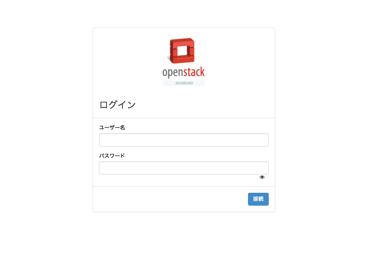Viewport: 382px width, 267px height.
Task: Click the red "stack" part of wordmark
Action: [x=194, y=72]
